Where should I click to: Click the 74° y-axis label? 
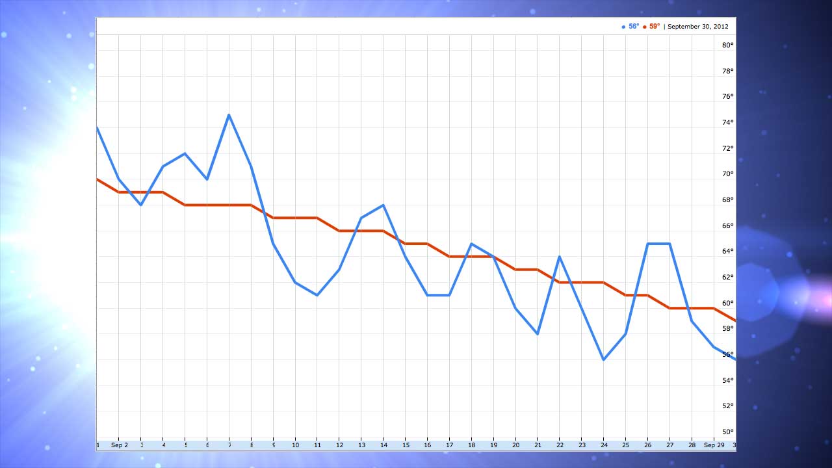pyautogui.click(x=728, y=122)
